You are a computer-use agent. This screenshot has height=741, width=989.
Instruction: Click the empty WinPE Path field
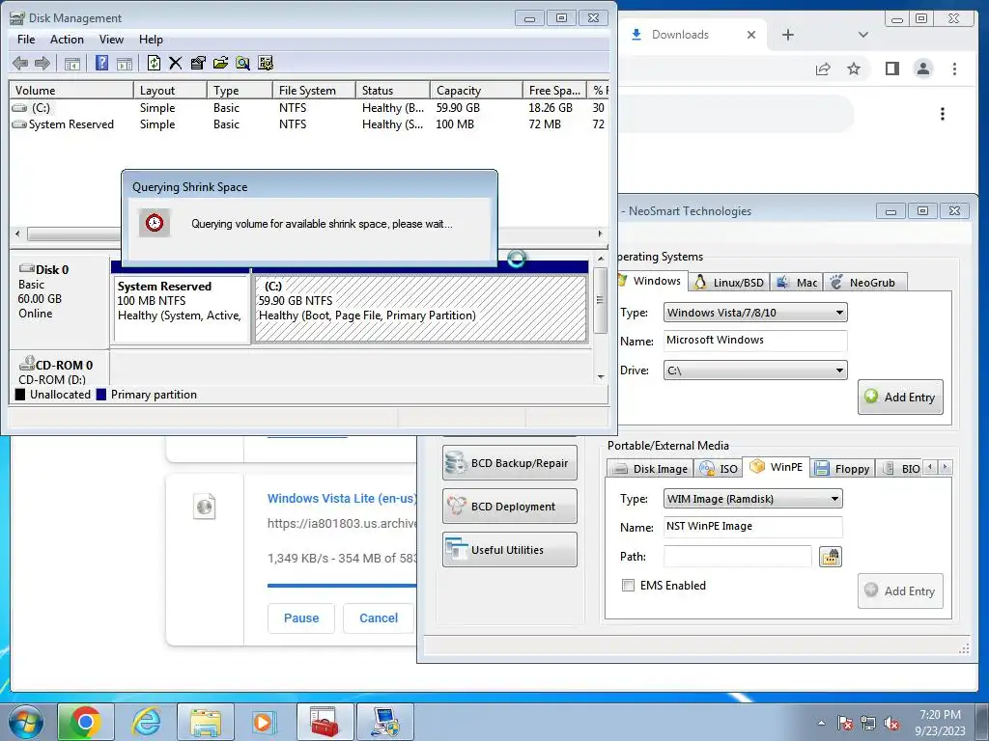click(x=737, y=557)
